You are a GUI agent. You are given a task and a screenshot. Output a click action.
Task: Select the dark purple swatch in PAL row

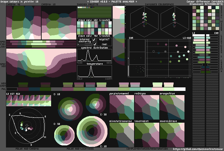pyautogui.click(x=23, y=89)
